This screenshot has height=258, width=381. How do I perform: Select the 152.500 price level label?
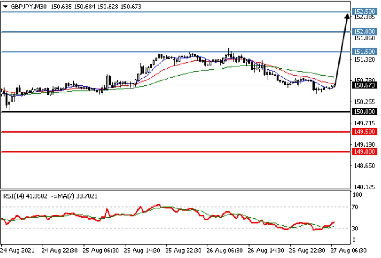[x=364, y=12]
